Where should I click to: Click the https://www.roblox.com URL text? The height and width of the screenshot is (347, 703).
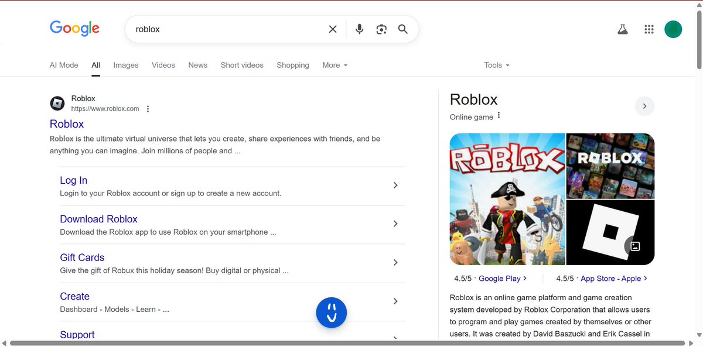pos(105,109)
